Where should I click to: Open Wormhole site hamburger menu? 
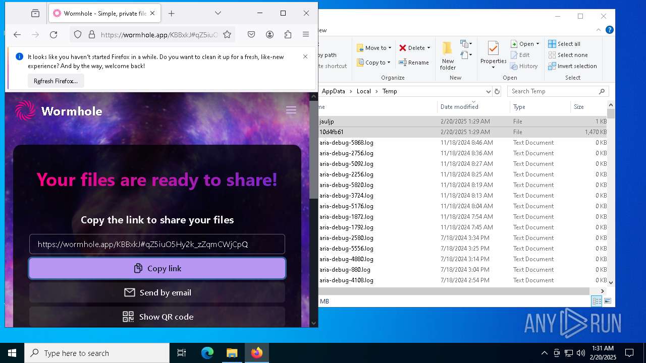[291, 110]
